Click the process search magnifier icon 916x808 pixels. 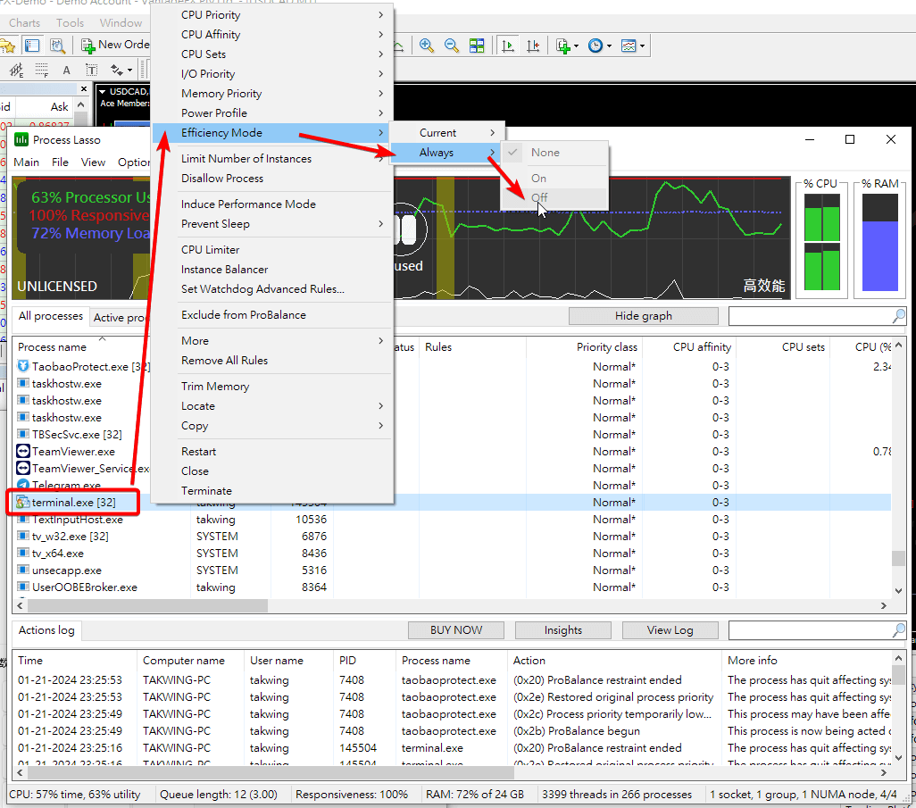[x=899, y=316]
